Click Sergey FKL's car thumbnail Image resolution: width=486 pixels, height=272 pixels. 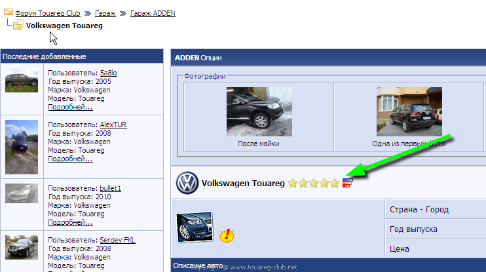pyautogui.click(x=22, y=247)
